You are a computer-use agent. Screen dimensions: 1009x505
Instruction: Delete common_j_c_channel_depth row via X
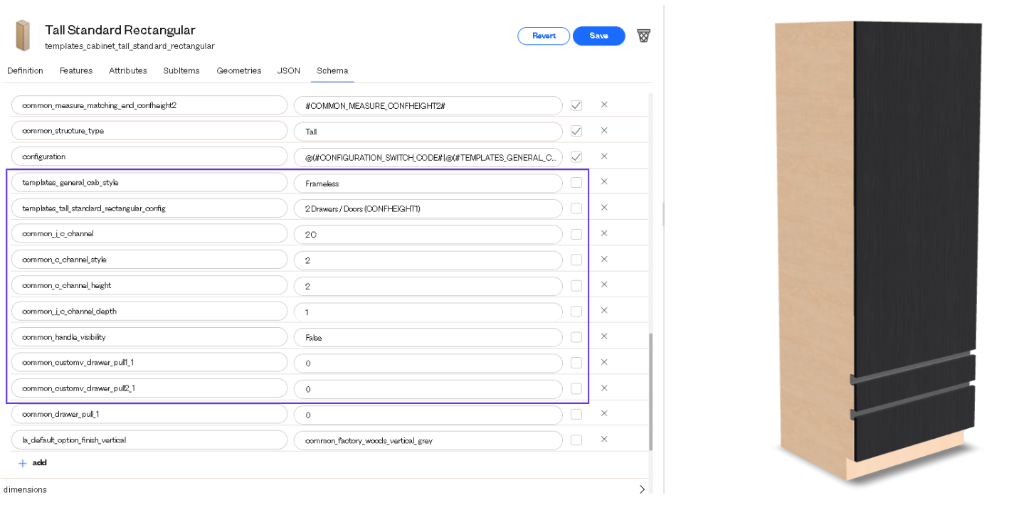coord(604,311)
